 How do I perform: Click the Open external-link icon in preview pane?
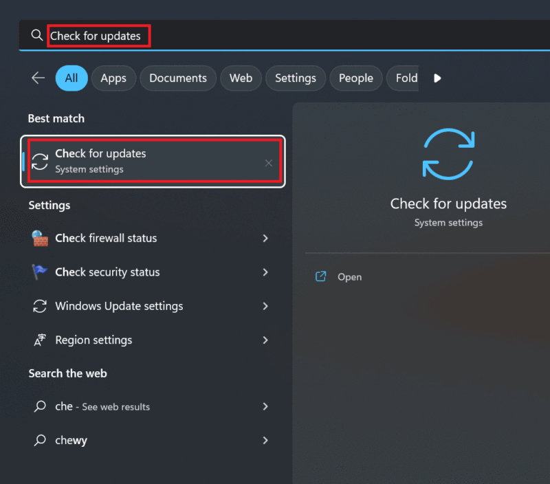(320, 276)
